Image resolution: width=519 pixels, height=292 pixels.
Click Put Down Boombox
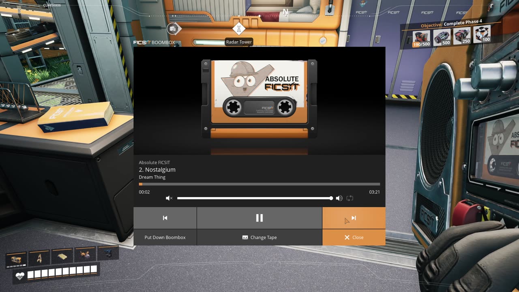(165, 237)
